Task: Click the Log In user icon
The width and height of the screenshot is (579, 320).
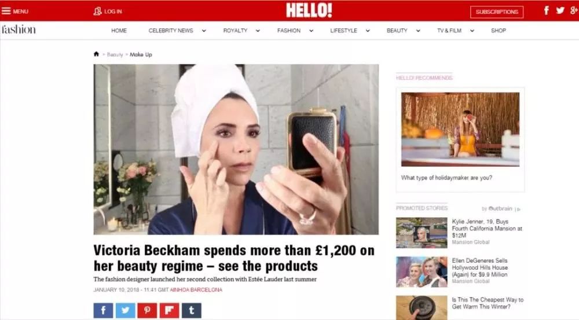Action: (97, 11)
